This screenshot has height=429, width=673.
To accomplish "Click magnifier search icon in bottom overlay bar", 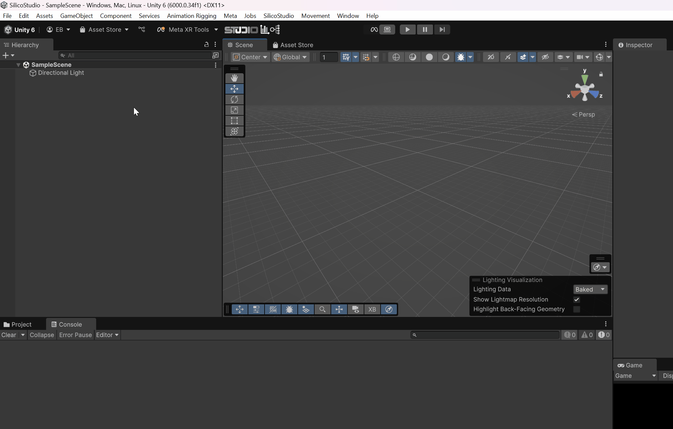I will pos(322,309).
